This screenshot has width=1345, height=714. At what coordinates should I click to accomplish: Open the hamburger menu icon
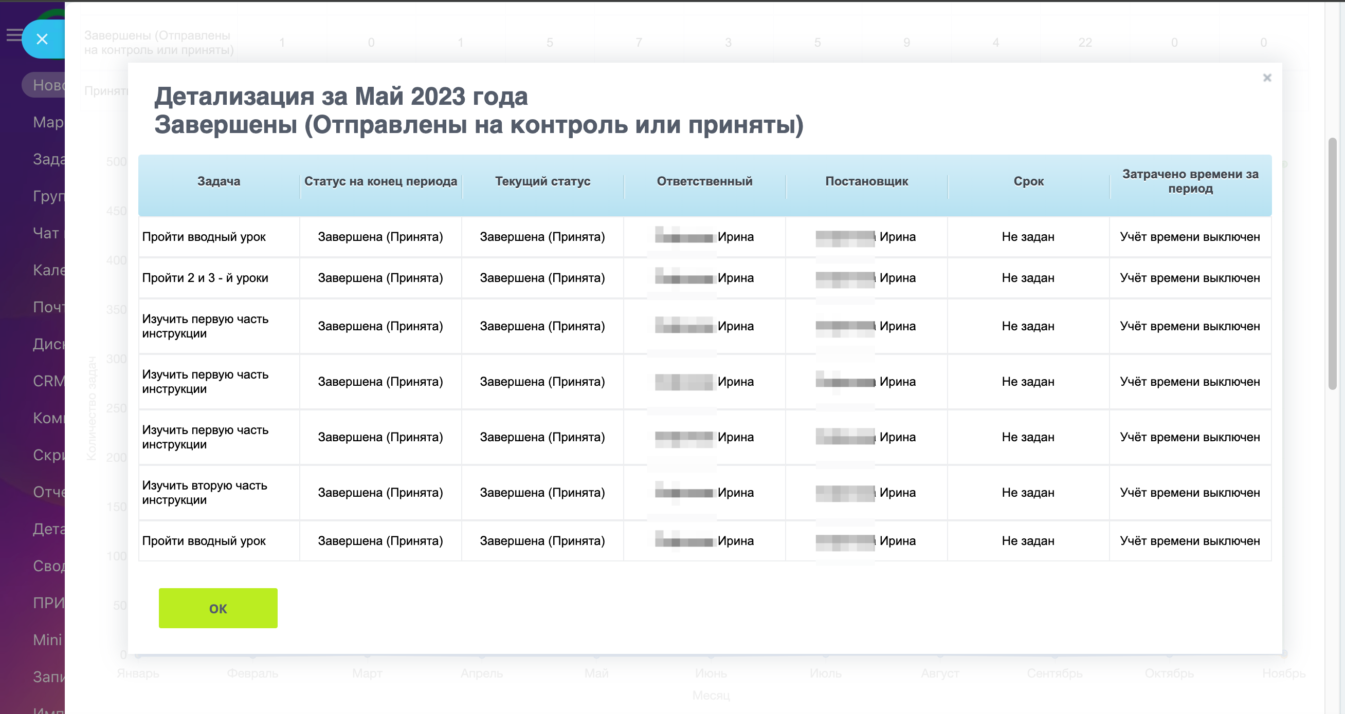(x=13, y=35)
